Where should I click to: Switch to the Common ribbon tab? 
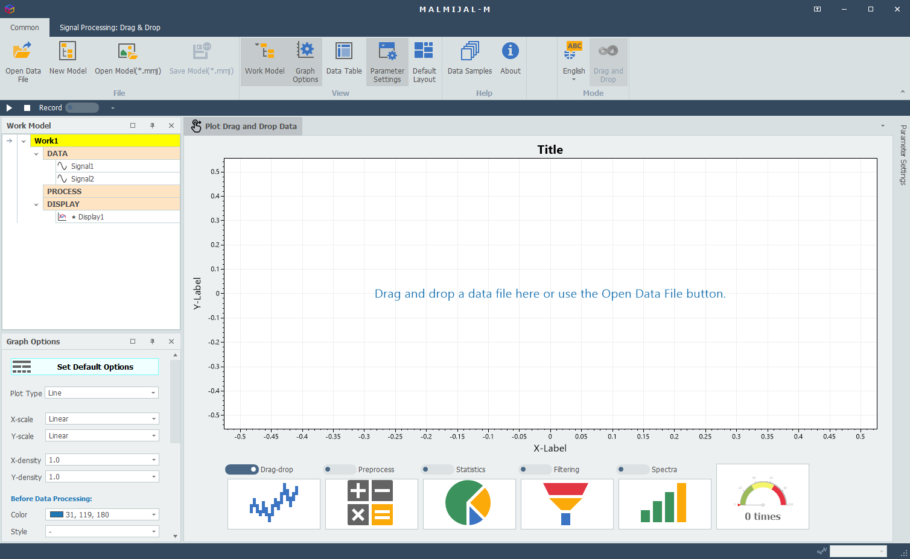click(25, 28)
